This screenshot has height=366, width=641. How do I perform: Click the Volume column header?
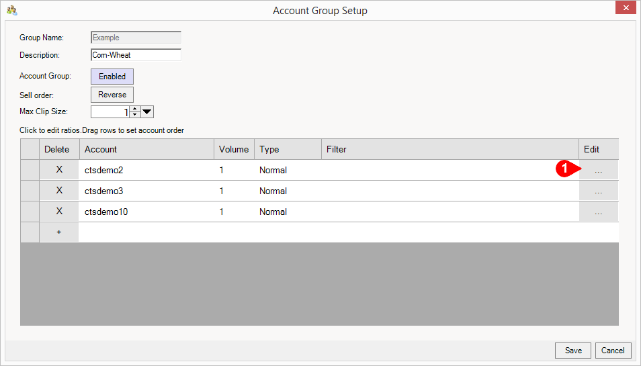tap(233, 149)
